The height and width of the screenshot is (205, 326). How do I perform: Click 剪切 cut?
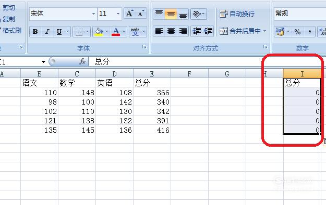coord(9,8)
